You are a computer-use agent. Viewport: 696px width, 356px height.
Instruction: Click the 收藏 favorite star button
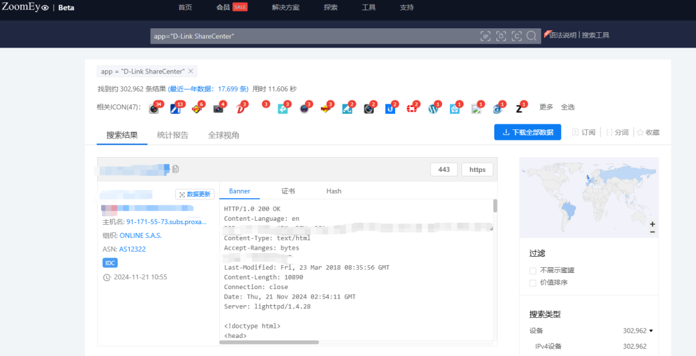(648, 132)
